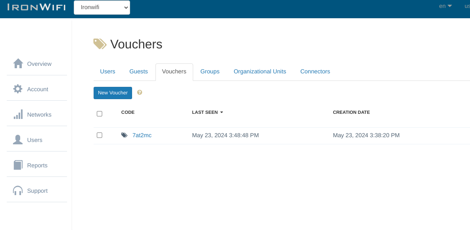Expand the language dropdown labeled en

(444, 6)
